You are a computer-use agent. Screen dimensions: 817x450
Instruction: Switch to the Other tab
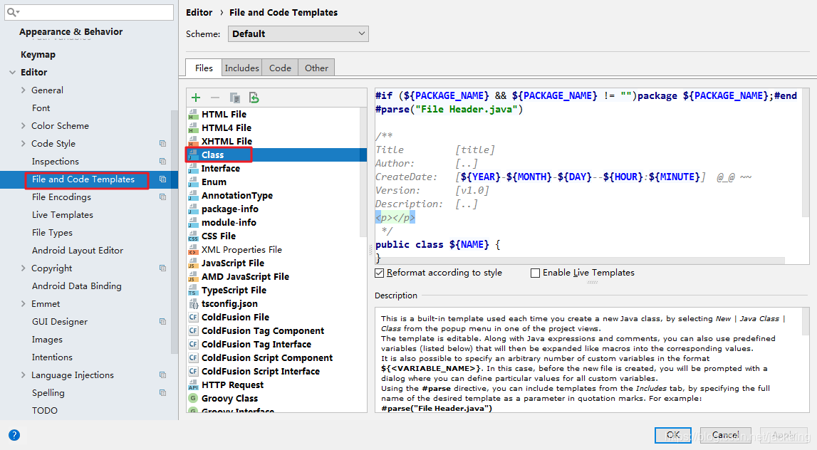[316, 68]
